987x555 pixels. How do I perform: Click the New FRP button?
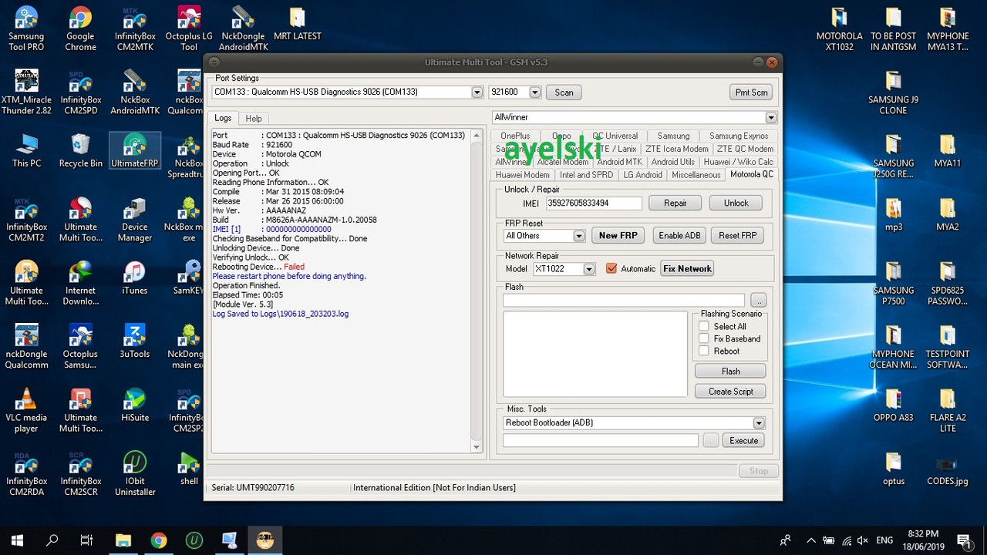618,236
